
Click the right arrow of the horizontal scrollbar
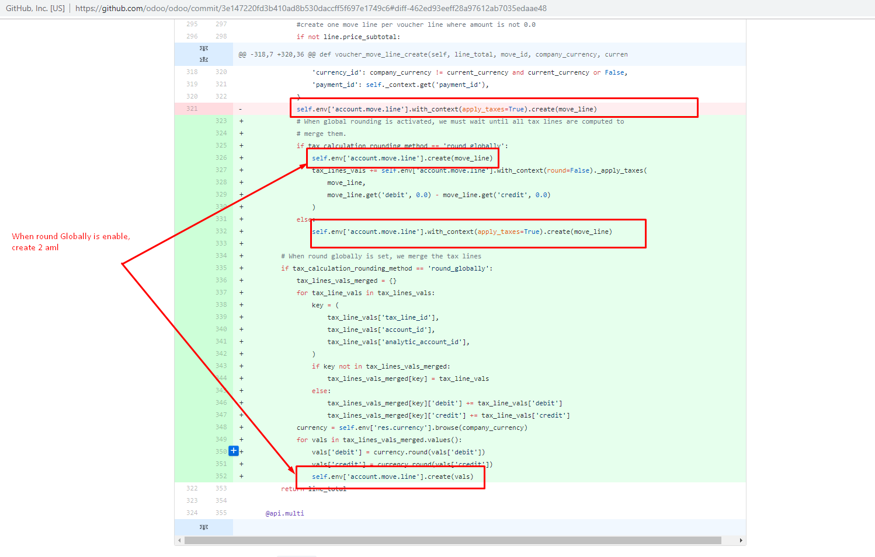(x=742, y=541)
